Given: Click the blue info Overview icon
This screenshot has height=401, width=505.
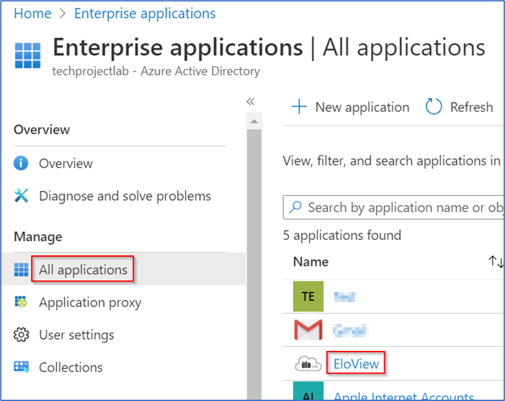Looking at the screenshot, I should point(21,163).
